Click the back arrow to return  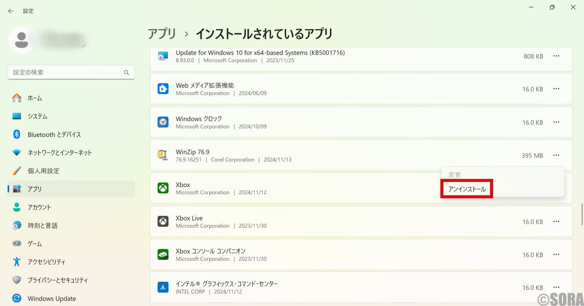point(11,11)
